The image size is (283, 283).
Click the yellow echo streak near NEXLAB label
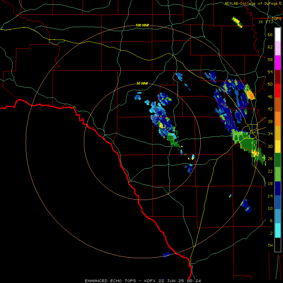(x=237, y=22)
